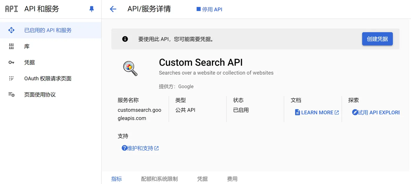Click the Custom Search API magnifier logo
Screen dimensions: 411x184
pyautogui.click(x=130, y=69)
